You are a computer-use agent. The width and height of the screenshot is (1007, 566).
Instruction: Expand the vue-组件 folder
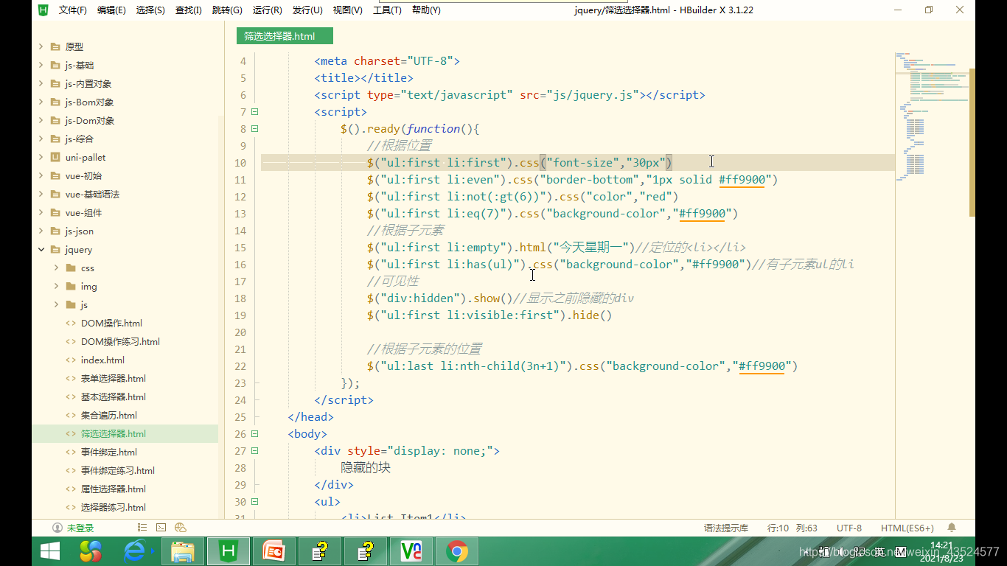pyautogui.click(x=41, y=212)
